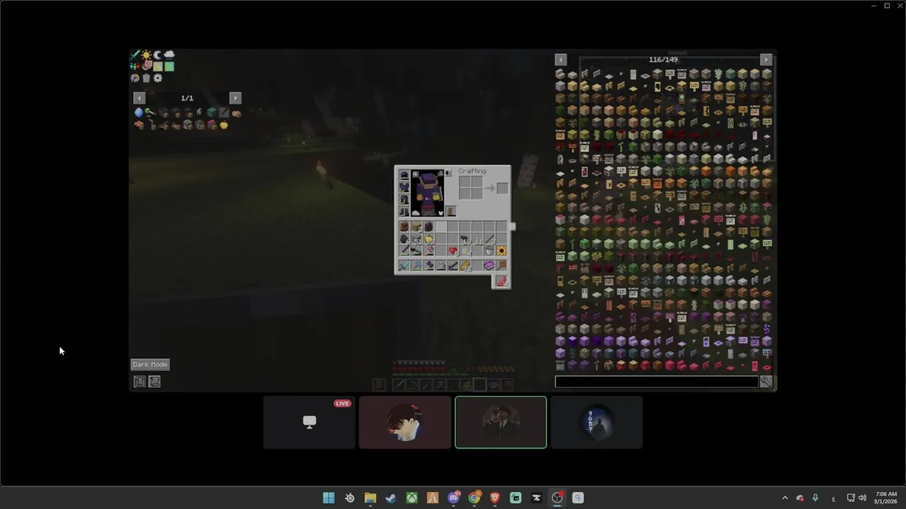Image resolution: width=906 pixels, height=509 pixels.
Task: Click the magnifier icon beside search field
Action: click(766, 382)
